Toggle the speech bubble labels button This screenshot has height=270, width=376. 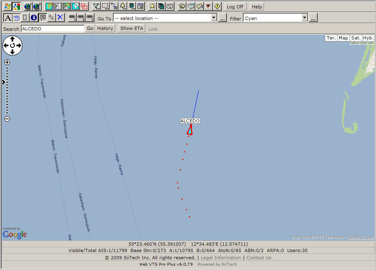(x=42, y=18)
